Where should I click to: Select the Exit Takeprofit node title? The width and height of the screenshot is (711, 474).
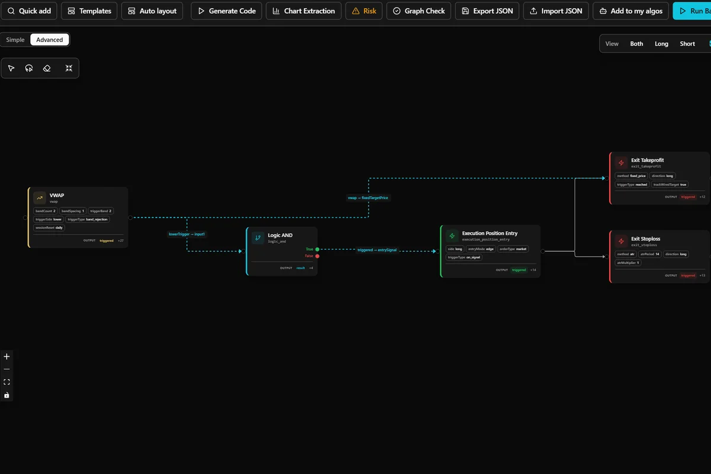click(647, 160)
